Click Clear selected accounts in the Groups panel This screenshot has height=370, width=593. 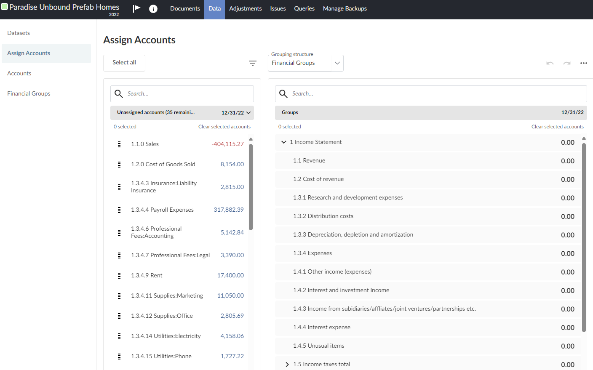click(558, 126)
